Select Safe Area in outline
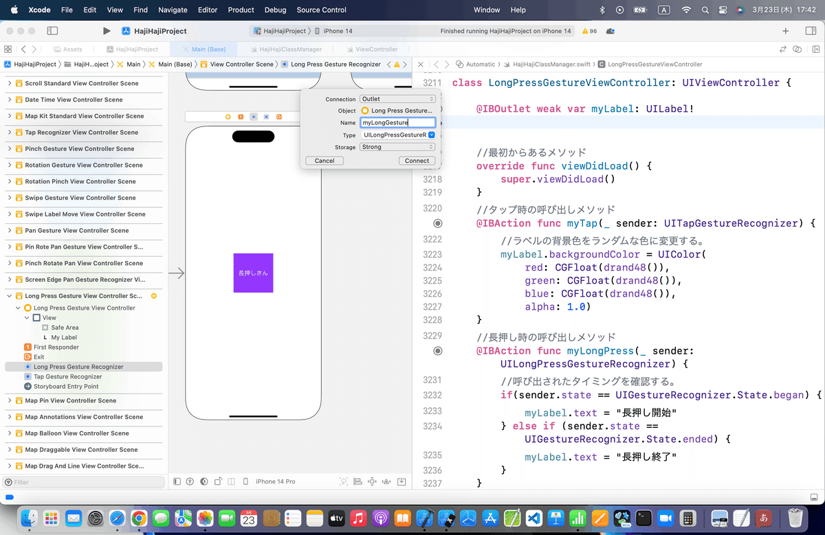Viewport: 825px width, 535px height. 65,328
